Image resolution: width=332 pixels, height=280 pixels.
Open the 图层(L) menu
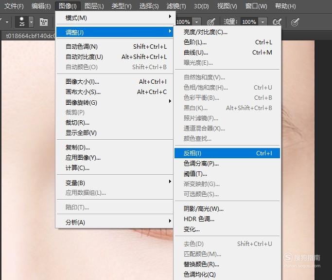coord(94,6)
